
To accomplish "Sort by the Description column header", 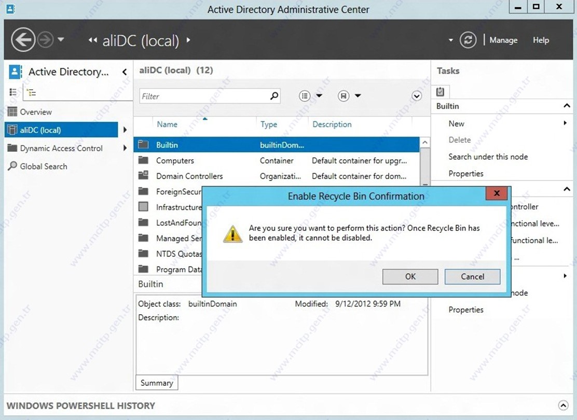I will click(x=332, y=124).
